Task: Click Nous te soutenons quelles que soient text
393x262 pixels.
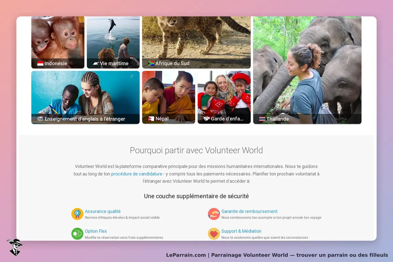Action: pos(265,237)
